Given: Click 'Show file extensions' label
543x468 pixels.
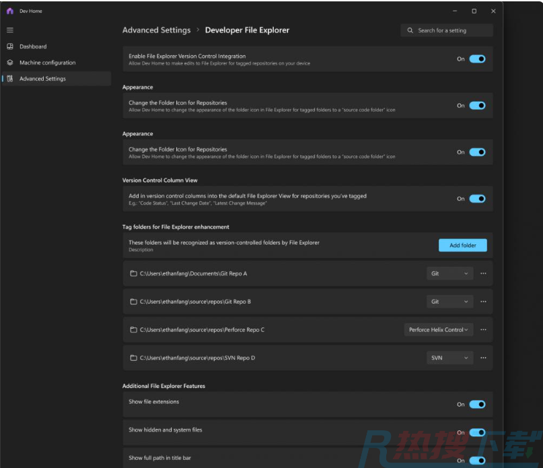Looking at the screenshot, I should pos(154,401).
